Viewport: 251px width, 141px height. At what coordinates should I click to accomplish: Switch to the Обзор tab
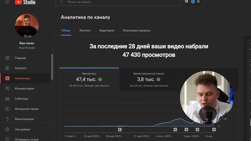(x=66, y=31)
